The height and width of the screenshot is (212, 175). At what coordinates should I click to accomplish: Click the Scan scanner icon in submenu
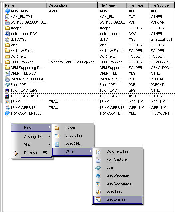click(98, 168)
